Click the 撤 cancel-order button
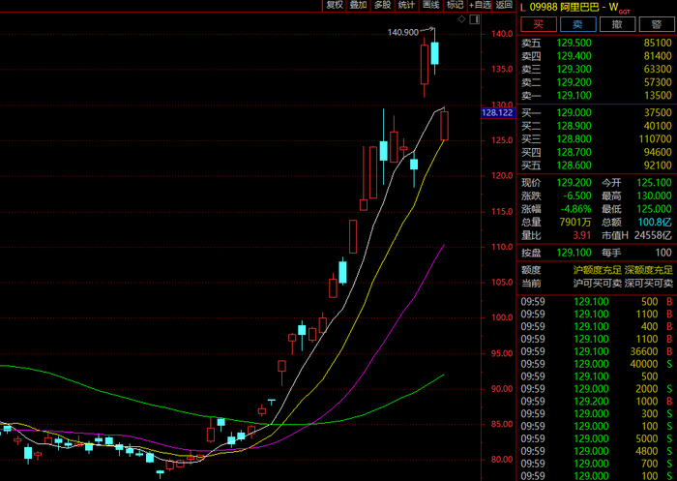 click(617, 24)
